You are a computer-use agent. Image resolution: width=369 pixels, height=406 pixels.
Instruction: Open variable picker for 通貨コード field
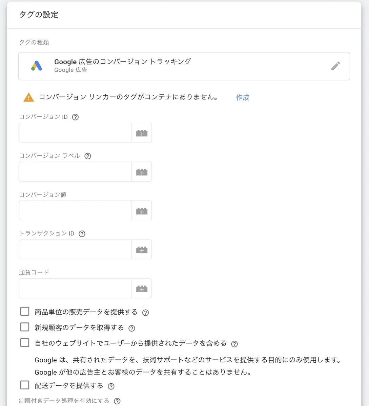[142, 288]
